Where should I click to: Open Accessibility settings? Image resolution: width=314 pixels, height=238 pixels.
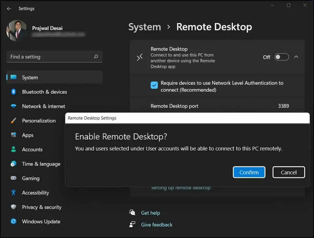click(x=36, y=193)
